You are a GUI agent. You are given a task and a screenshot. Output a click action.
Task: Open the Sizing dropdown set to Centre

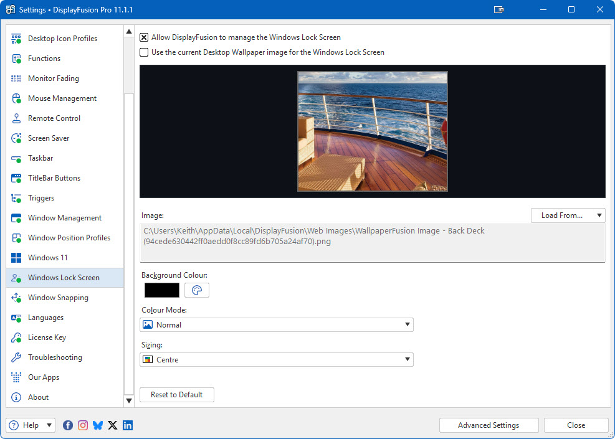276,360
